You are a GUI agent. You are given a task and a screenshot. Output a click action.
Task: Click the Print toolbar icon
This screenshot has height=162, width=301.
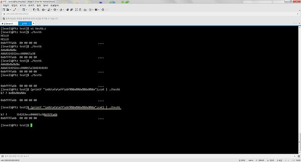pos(43,10)
